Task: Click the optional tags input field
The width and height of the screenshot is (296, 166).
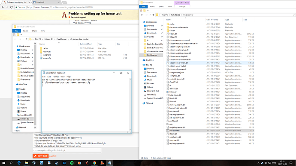Action: 67,150
